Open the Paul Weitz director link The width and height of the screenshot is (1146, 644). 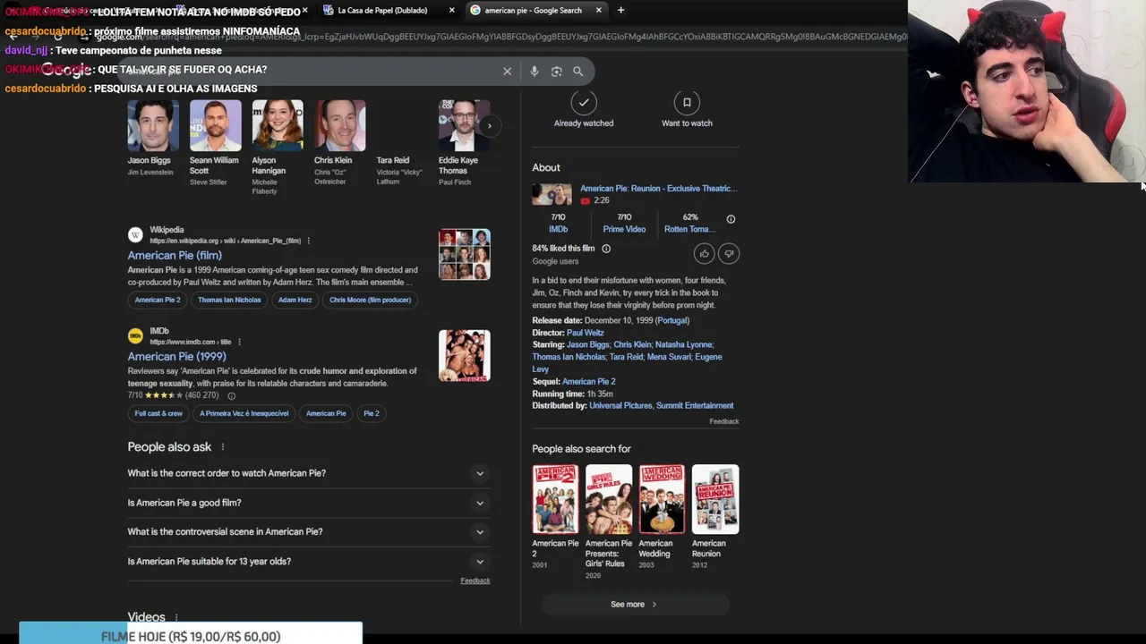tap(586, 333)
